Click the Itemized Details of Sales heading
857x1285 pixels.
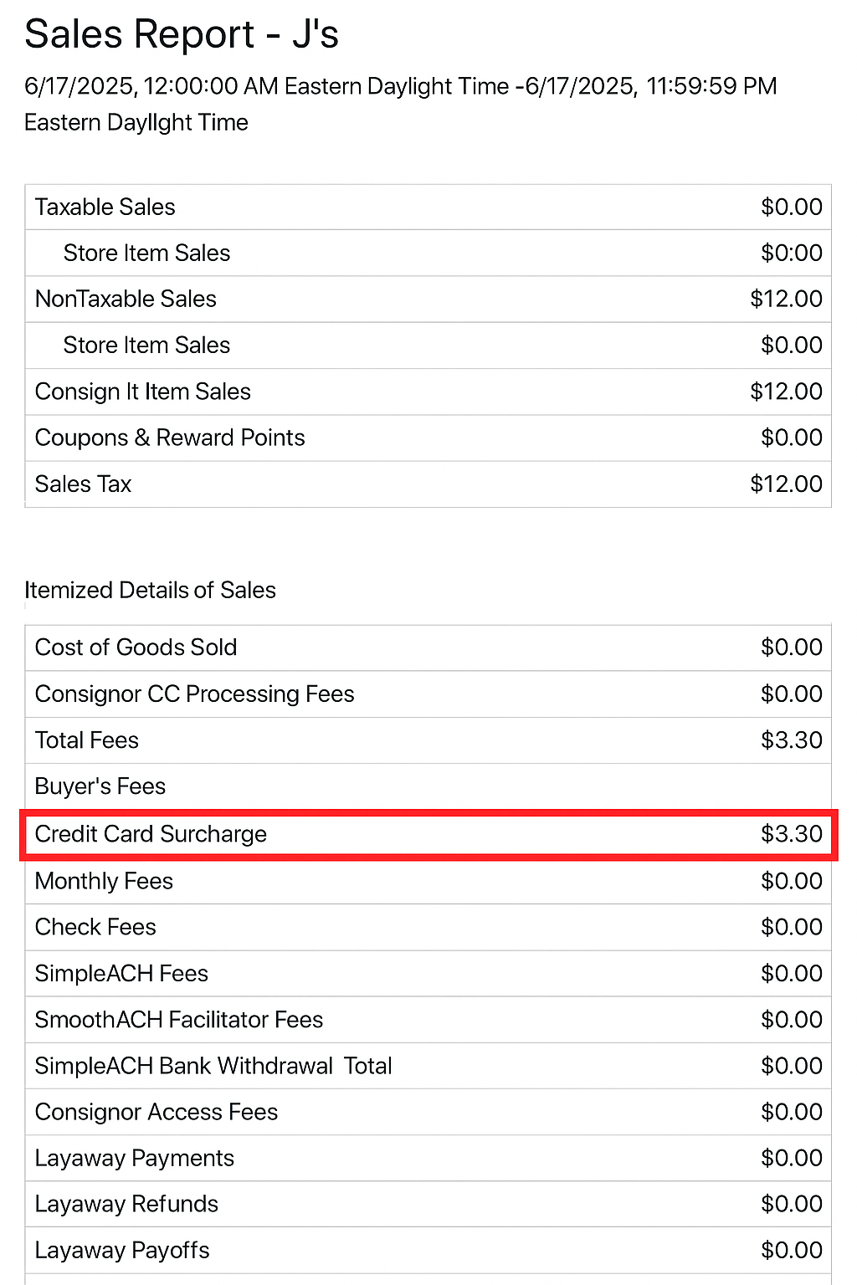point(150,590)
